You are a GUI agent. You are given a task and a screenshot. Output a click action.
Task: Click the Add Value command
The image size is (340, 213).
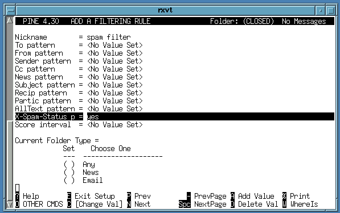(x=252, y=196)
